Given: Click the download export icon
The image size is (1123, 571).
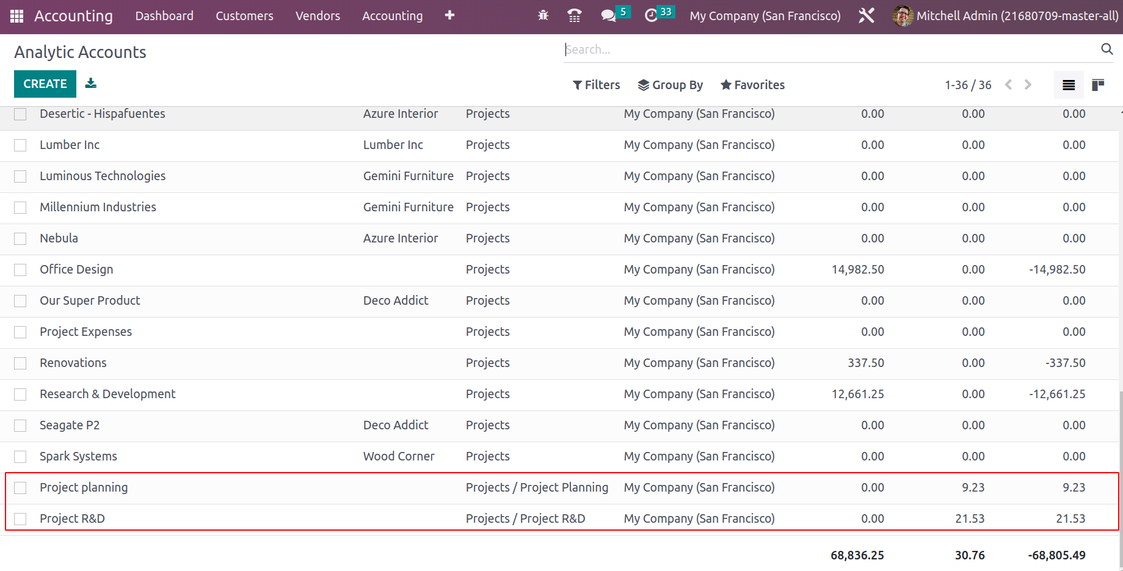Looking at the screenshot, I should point(91,83).
